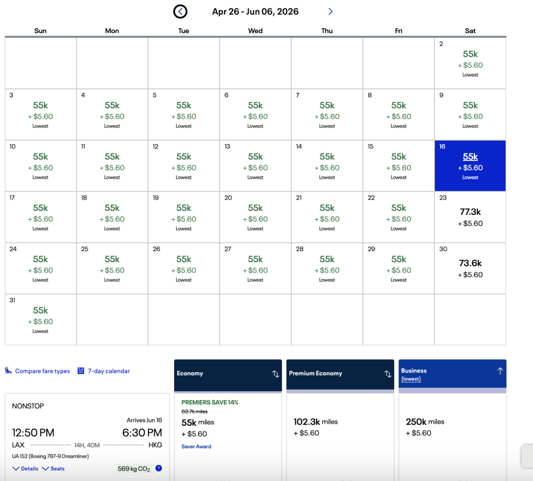Open Compare fare types link
Image resolution: width=533 pixels, height=481 pixels.
pos(42,371)
